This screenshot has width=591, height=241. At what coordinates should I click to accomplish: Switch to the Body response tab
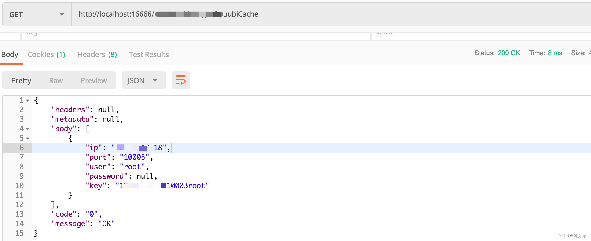tap(10, 55)
